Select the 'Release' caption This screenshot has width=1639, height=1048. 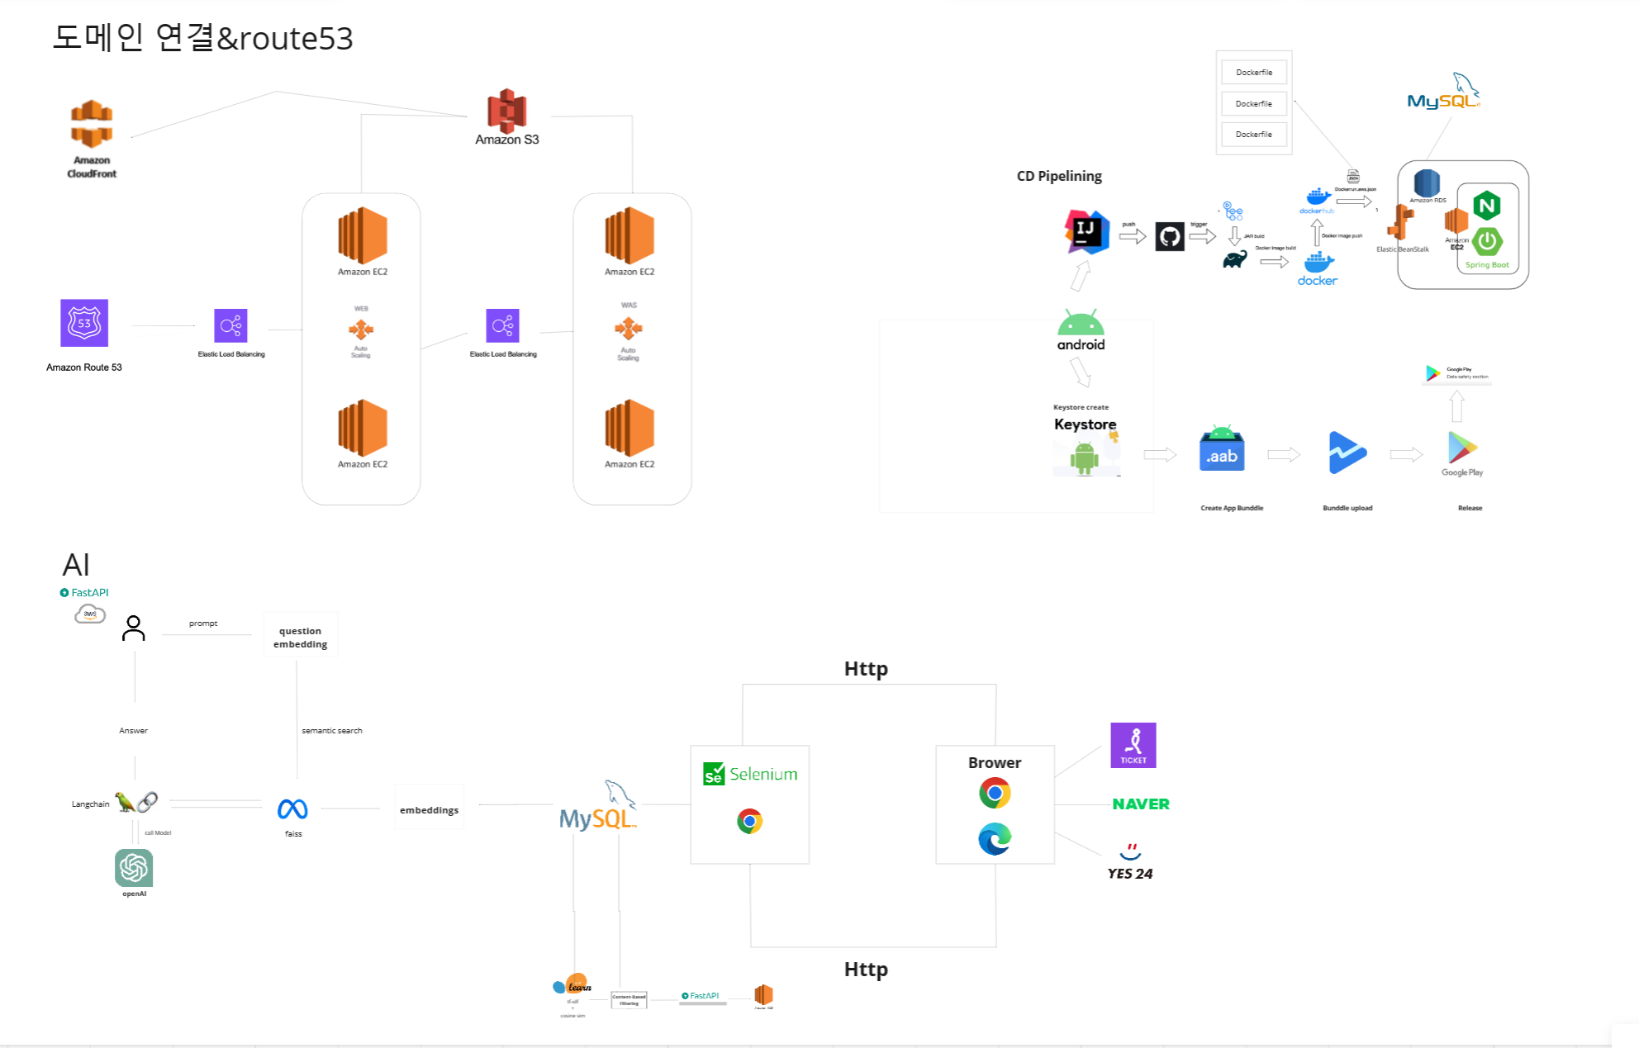click(1470, 508)
